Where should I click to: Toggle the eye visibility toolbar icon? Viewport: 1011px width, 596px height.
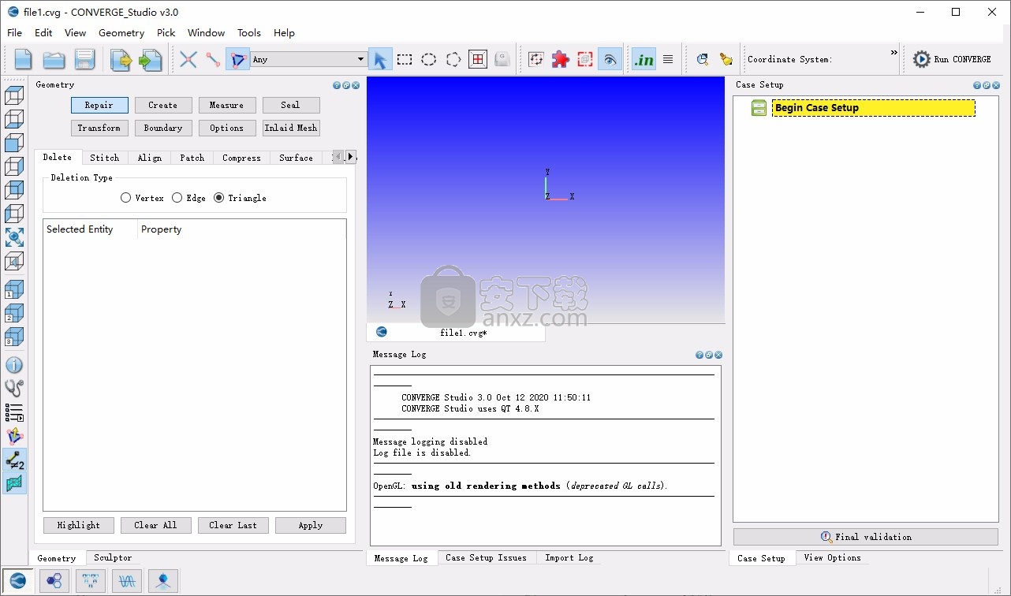[x=610, y=59]
